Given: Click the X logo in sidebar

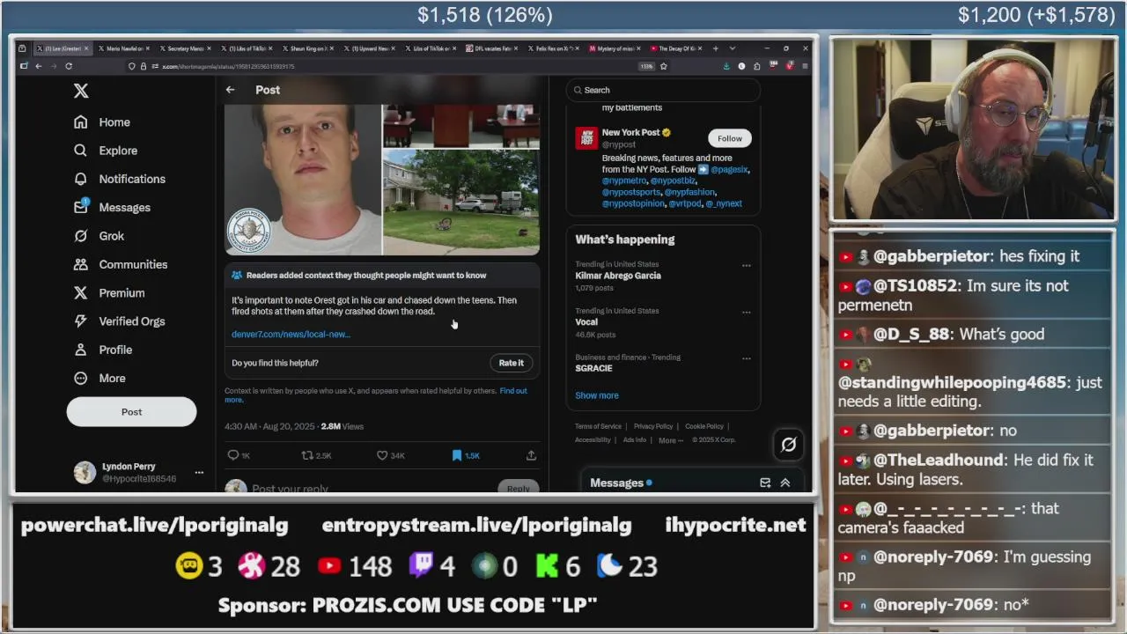Looking at the screenshot, I should tap(81, 91).
